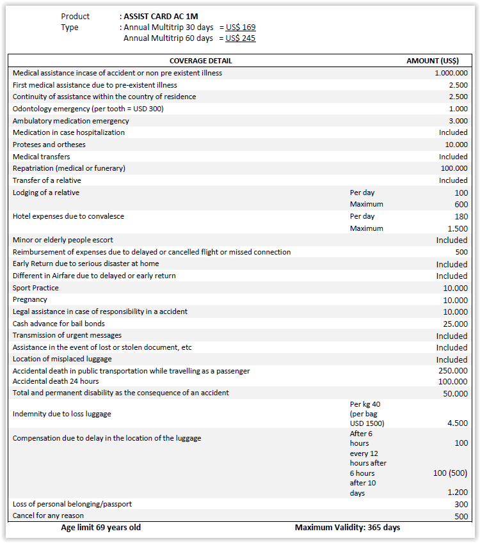Click 'Loss of personal belonging/passport' text
The image size is (480, 543).
72,504
